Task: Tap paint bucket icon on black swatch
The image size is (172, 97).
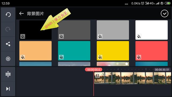Action: pyautogui.click(x=23, y=36)
